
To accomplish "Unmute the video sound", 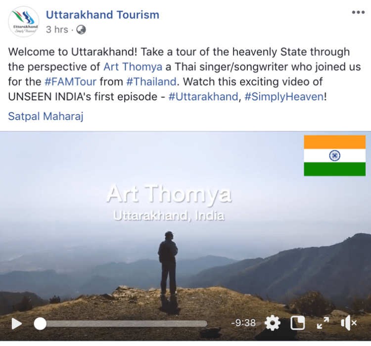I will pos(349,323).
